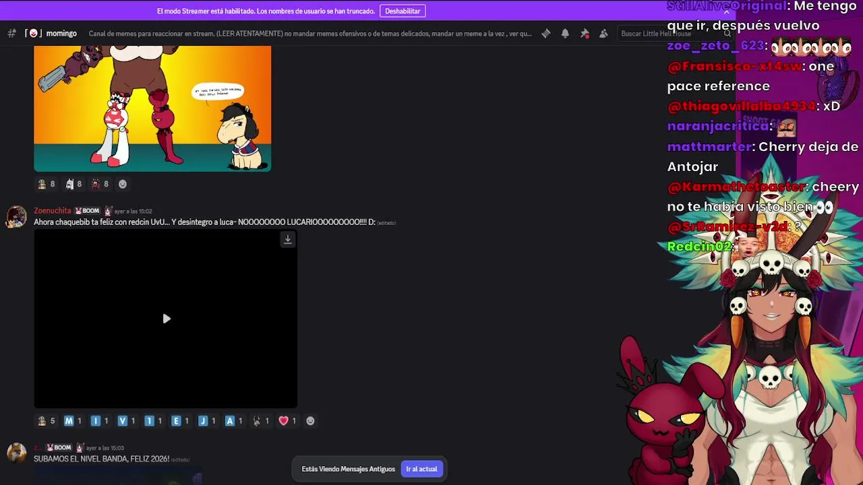Click the fox avatar on the SUBAMOS EL NIVEL message
Viewport: 863px width, 485px height.
[x=17, y=453]
